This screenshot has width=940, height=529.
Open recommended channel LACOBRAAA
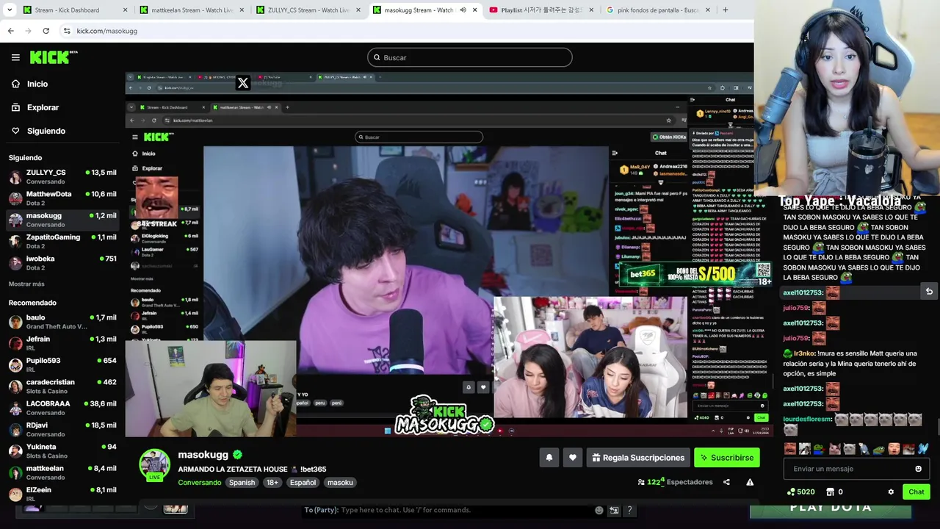point(62,408)
